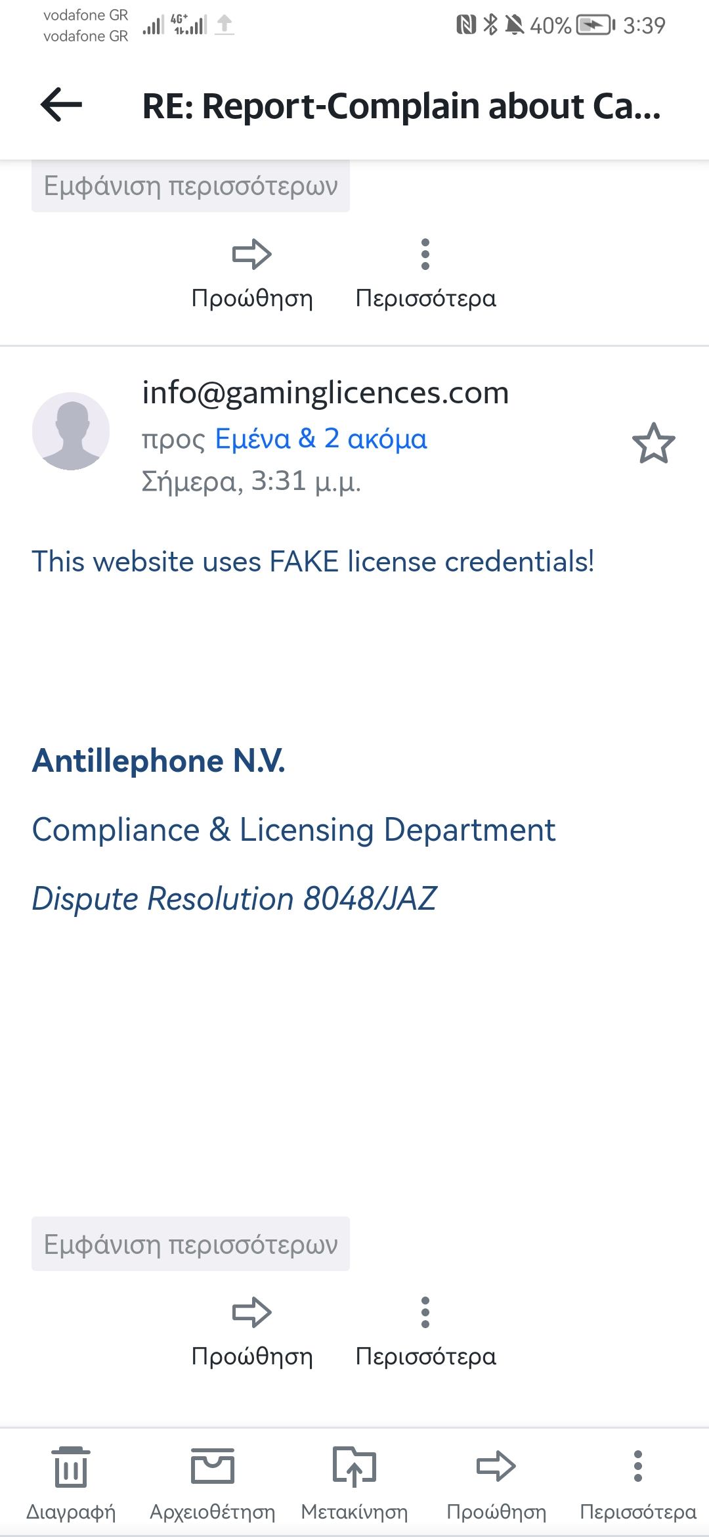709x1537 pixels.
Task: Tap the battery status icon
Action: tap(595, 26)
